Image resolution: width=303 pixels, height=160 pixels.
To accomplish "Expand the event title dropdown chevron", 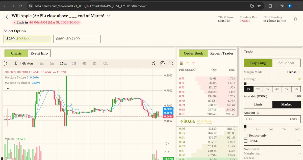I will (109, 16).
